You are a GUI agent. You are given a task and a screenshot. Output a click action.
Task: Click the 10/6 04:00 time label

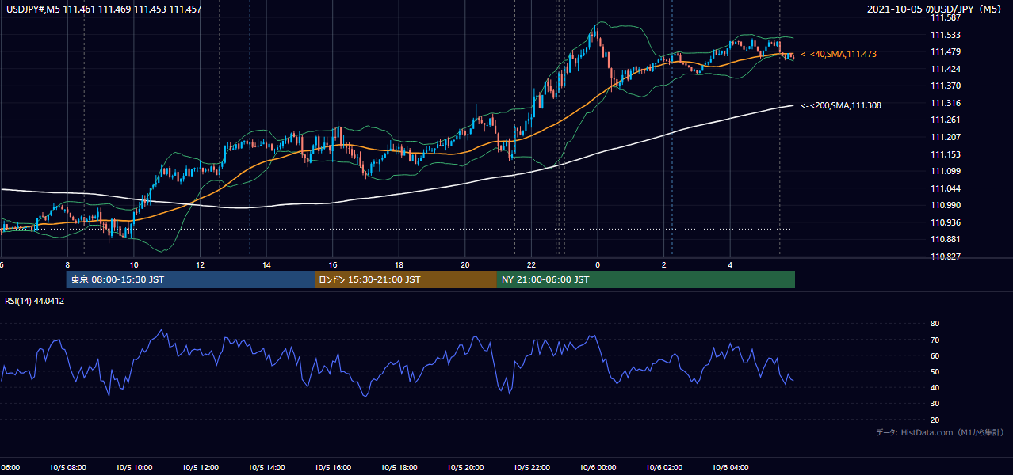point(730,467)
